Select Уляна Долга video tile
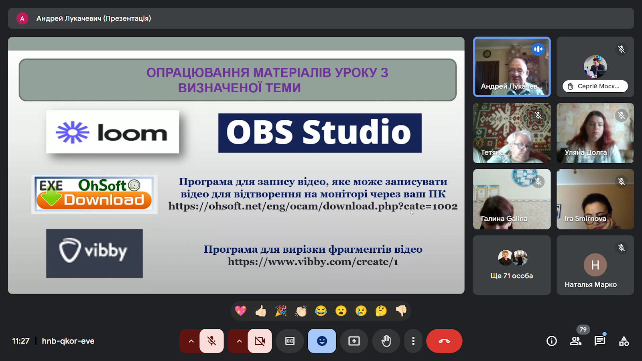The image size is (642, 361). coord(595,133)
